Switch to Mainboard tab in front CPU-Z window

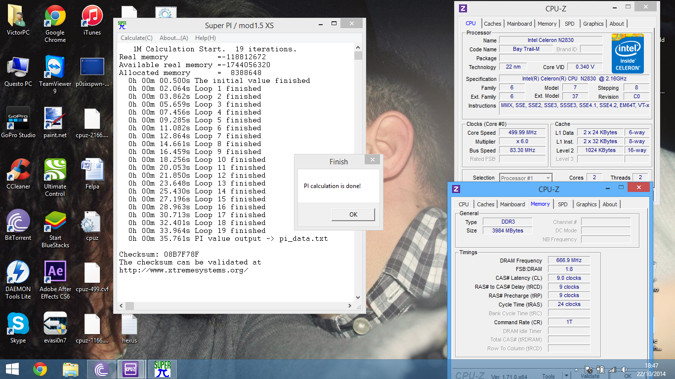tap(512, 204)
